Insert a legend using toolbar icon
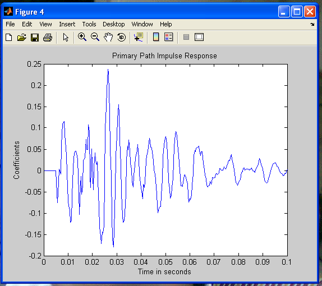The width and height of the screenshot is (322, 286). pyautogui.click(x=169, y=37)
